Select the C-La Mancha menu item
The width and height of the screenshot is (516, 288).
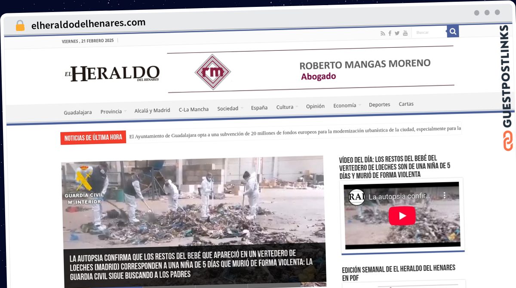pyautogui.click(x=193, y=110)
